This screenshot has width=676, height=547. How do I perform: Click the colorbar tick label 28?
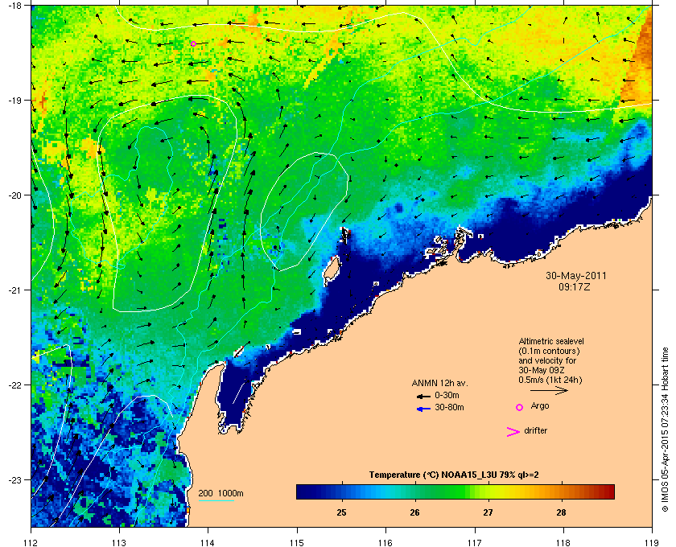[x=561, y=513]
